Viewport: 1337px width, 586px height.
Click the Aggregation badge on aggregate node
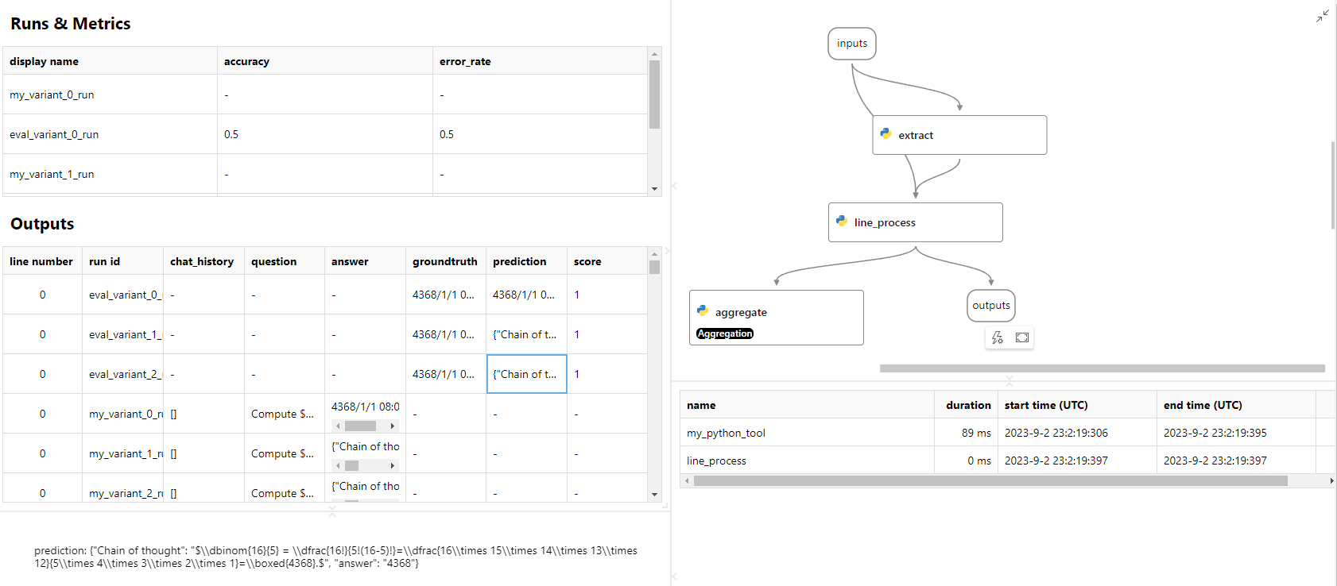[x=725, y=333]
